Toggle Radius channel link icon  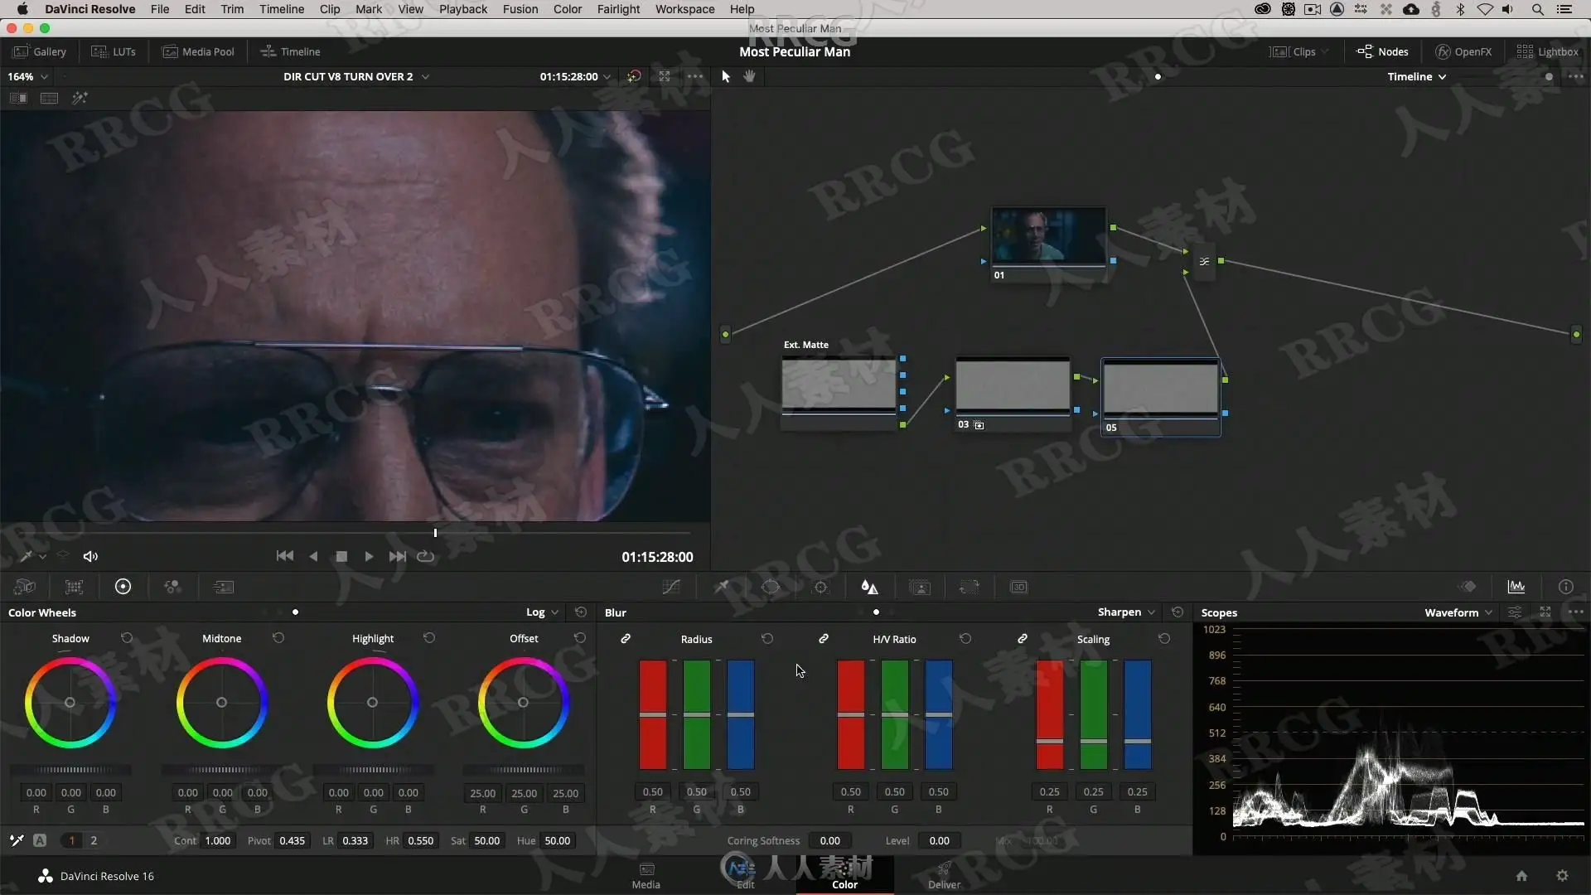pyautogui.click(x=626, y=639)
